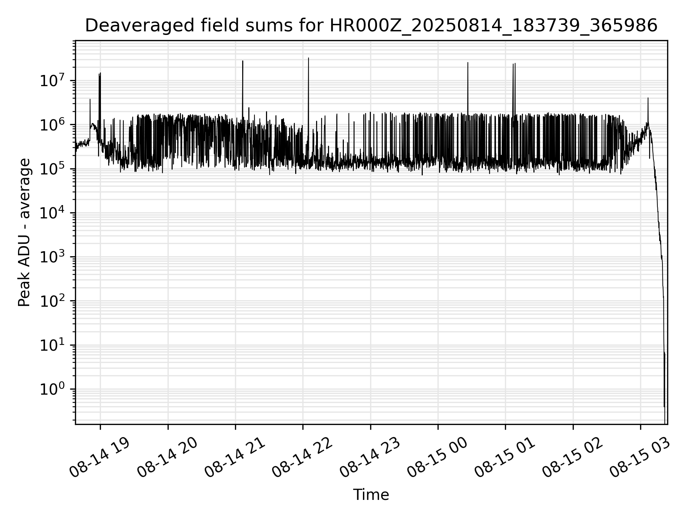Image resolution: width=692 pixels, height=519 pixels.
Task: Click the x tick label '08-15 00'
Action: click(x=438, y=458)
